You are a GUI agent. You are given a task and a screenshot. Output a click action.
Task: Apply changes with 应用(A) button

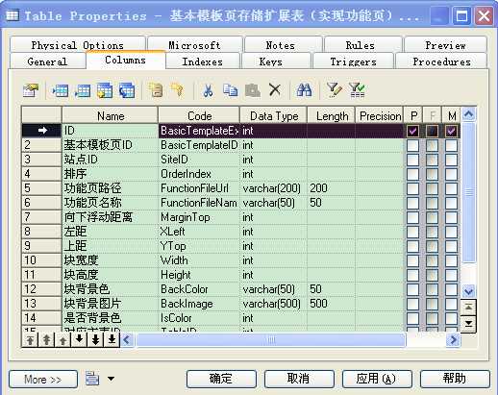click(377, 380)
